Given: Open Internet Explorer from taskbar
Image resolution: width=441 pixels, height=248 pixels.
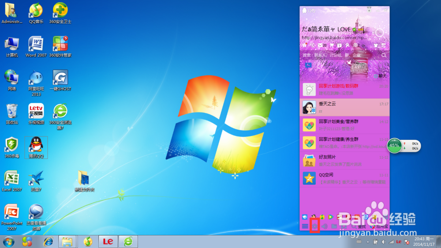Looking at the screenshot, I should [48, 241].
